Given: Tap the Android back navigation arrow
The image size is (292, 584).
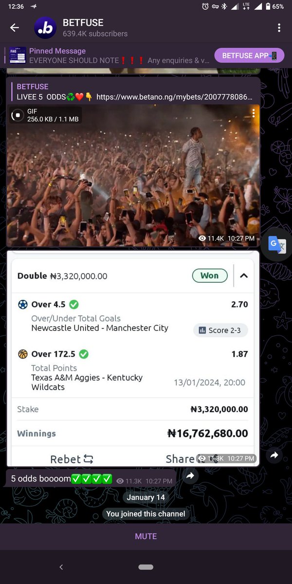Looking at the screenshot, I should click(x=61, y=567).
